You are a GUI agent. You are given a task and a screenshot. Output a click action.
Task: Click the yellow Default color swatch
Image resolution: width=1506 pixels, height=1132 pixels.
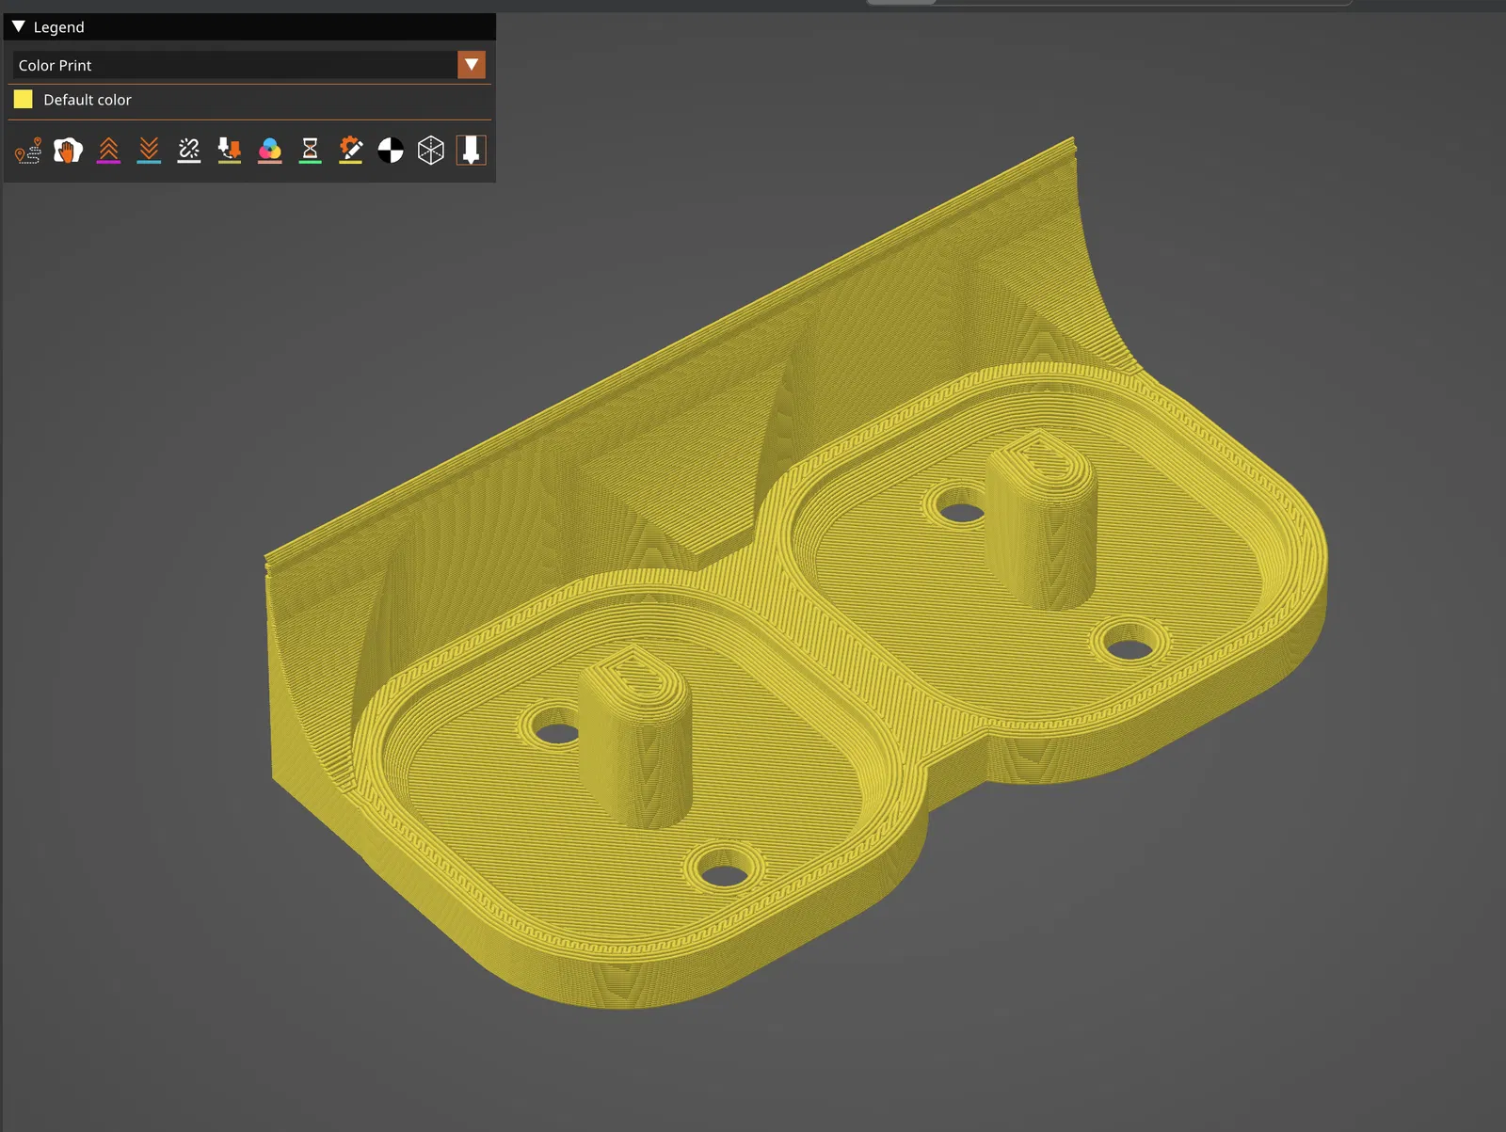24,99
